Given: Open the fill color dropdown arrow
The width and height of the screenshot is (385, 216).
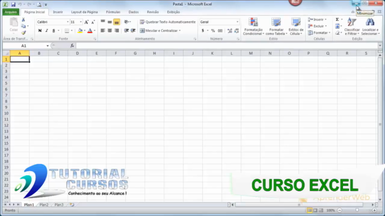Looking at the screenshot, I should coord(85,31).
